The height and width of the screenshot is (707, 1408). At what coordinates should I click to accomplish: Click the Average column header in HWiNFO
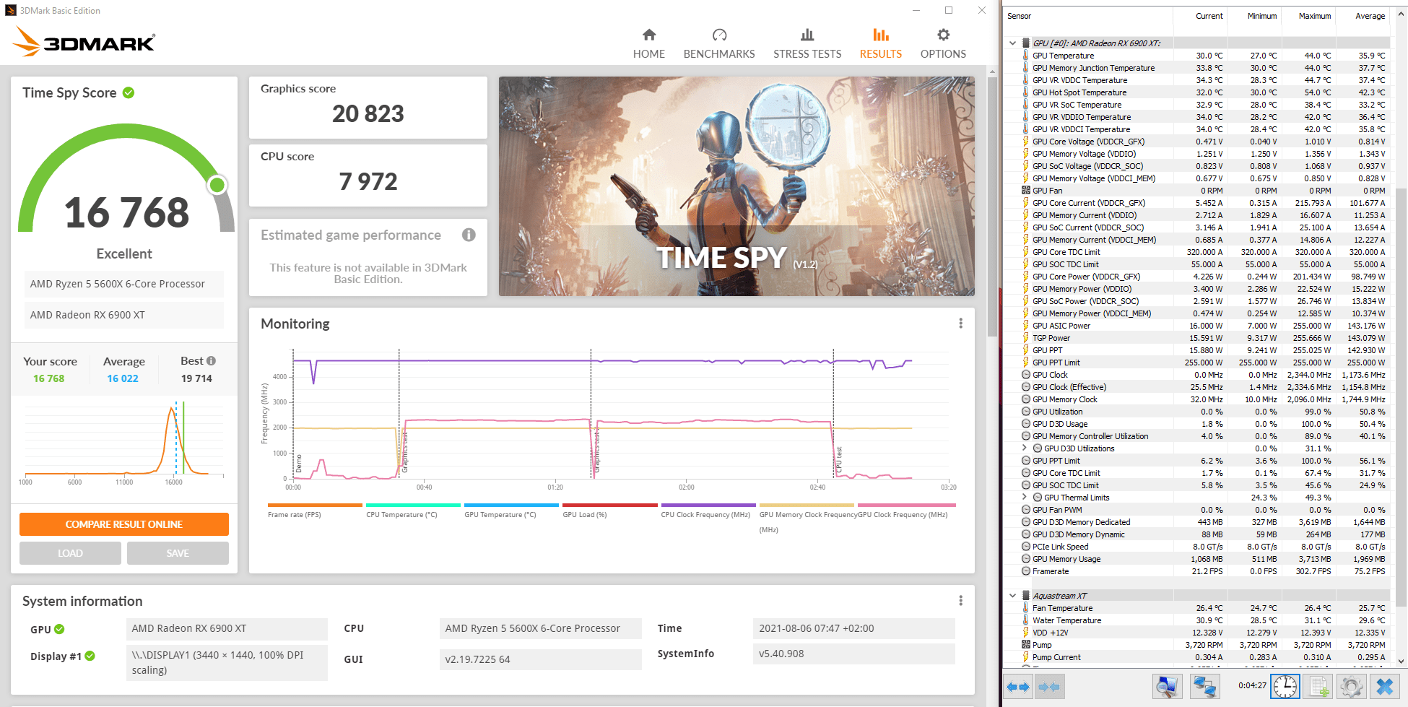point(1363,16)
